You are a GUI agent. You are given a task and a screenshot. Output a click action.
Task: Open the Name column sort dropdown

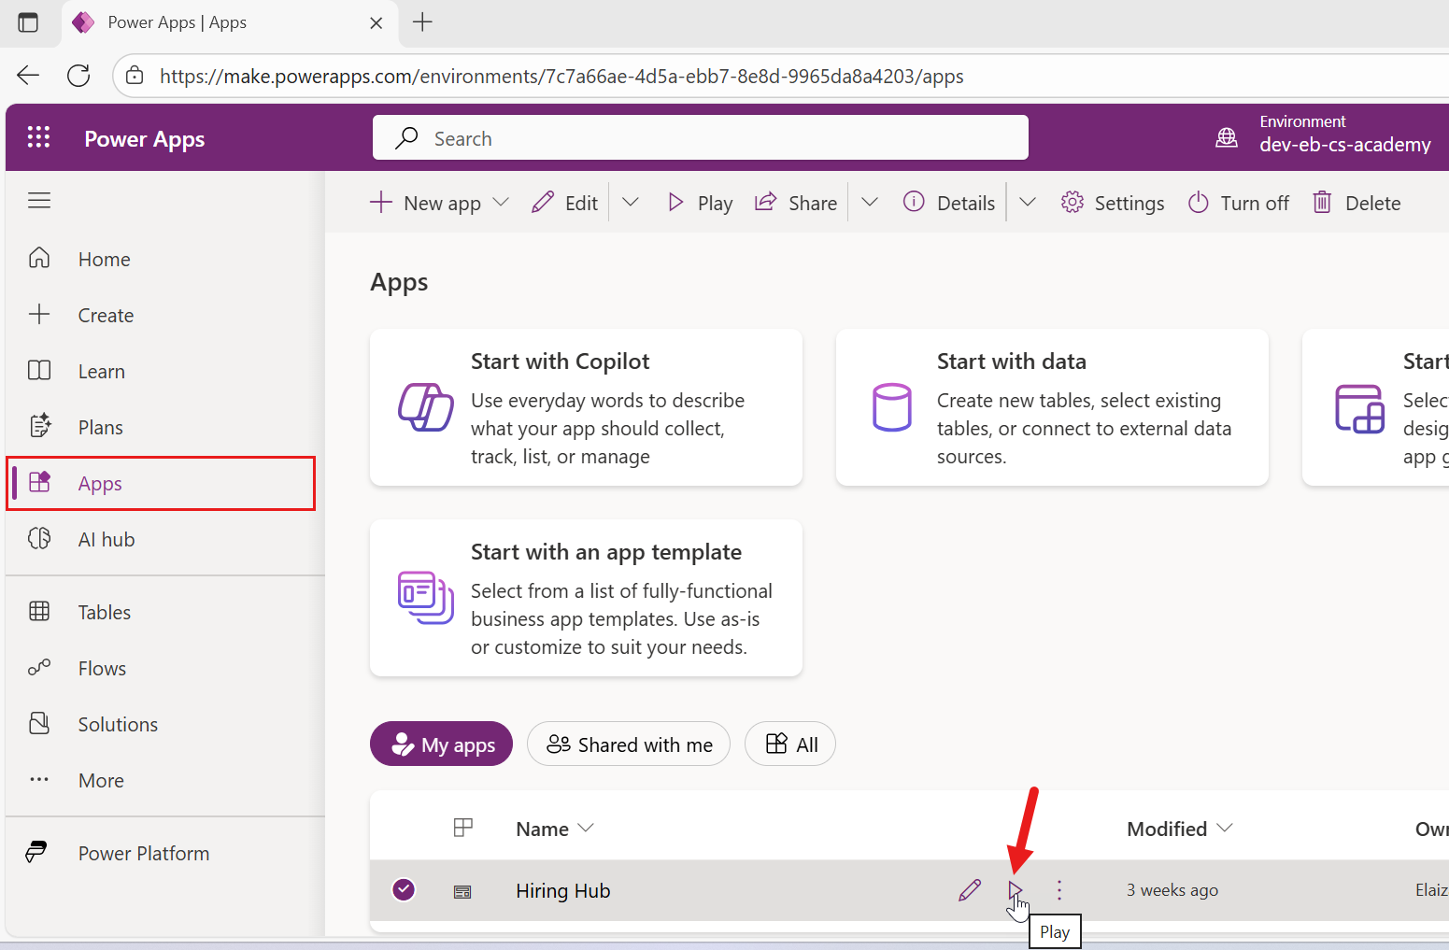(587, 828)
